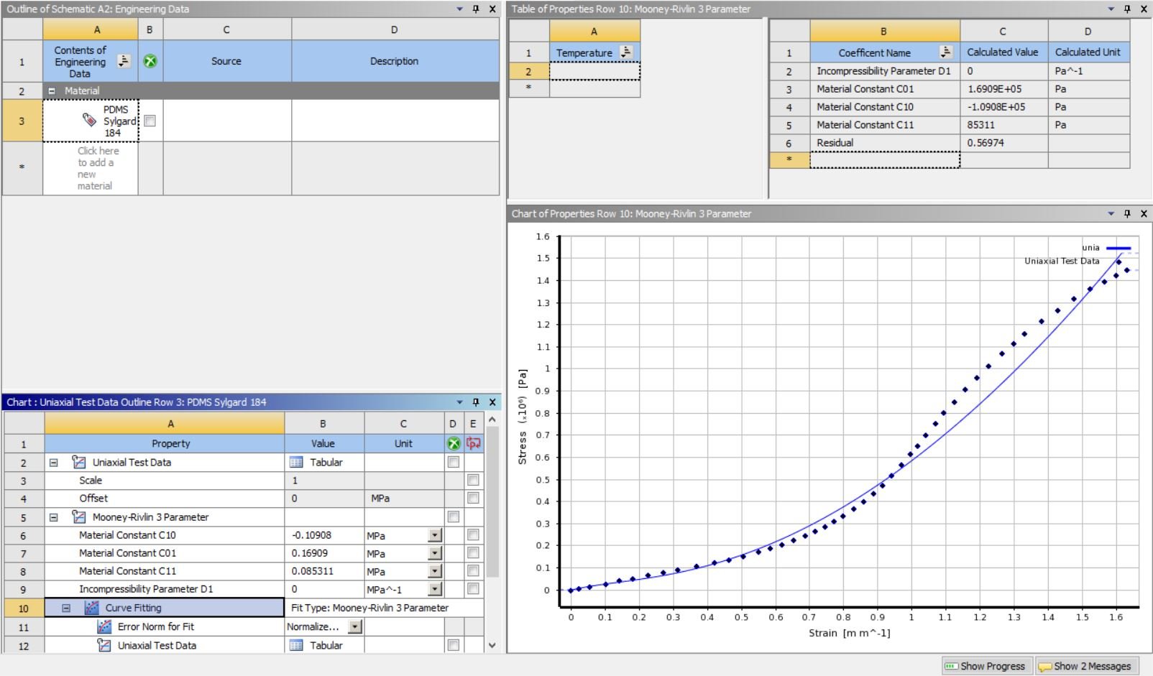1153x676 pixels.
Task: Toggle suppression checkbox for Mooney-Rivlin 3 Parameter
Action: (x=454, y=517)
